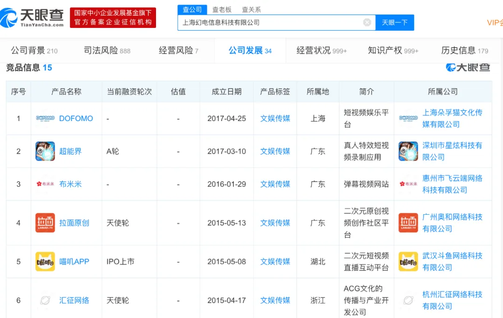Click the icon beside 广州奥和网络科技有限公司
The width and height of the screenshot is (503, 318).
click(x=408, y=223)
